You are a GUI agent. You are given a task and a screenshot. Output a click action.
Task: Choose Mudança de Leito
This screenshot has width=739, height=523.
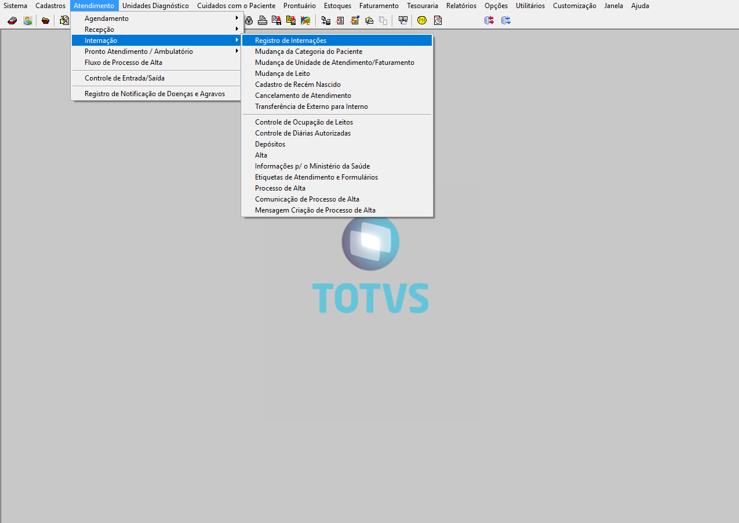[x=337, y=74]
